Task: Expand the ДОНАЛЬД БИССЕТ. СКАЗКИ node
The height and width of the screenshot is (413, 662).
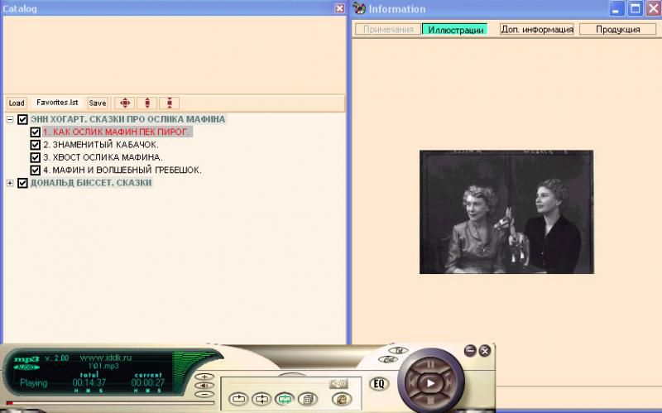Action: coord(10,183)
